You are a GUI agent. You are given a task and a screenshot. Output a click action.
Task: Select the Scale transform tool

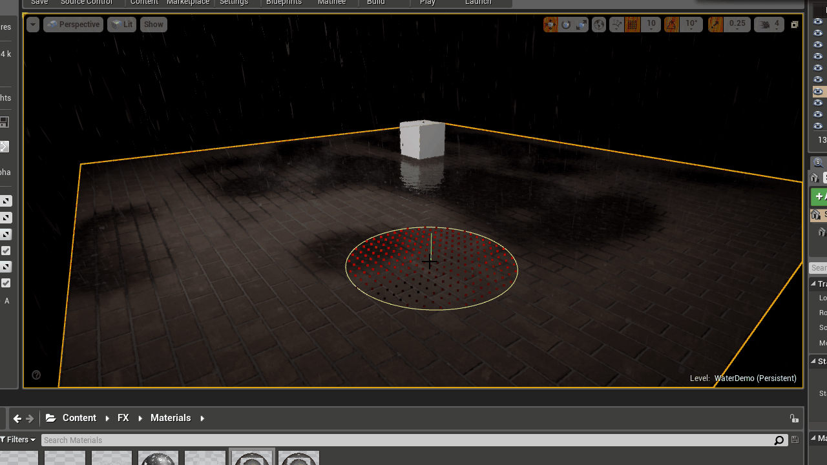pyautogui.click(x=581, y=25)
